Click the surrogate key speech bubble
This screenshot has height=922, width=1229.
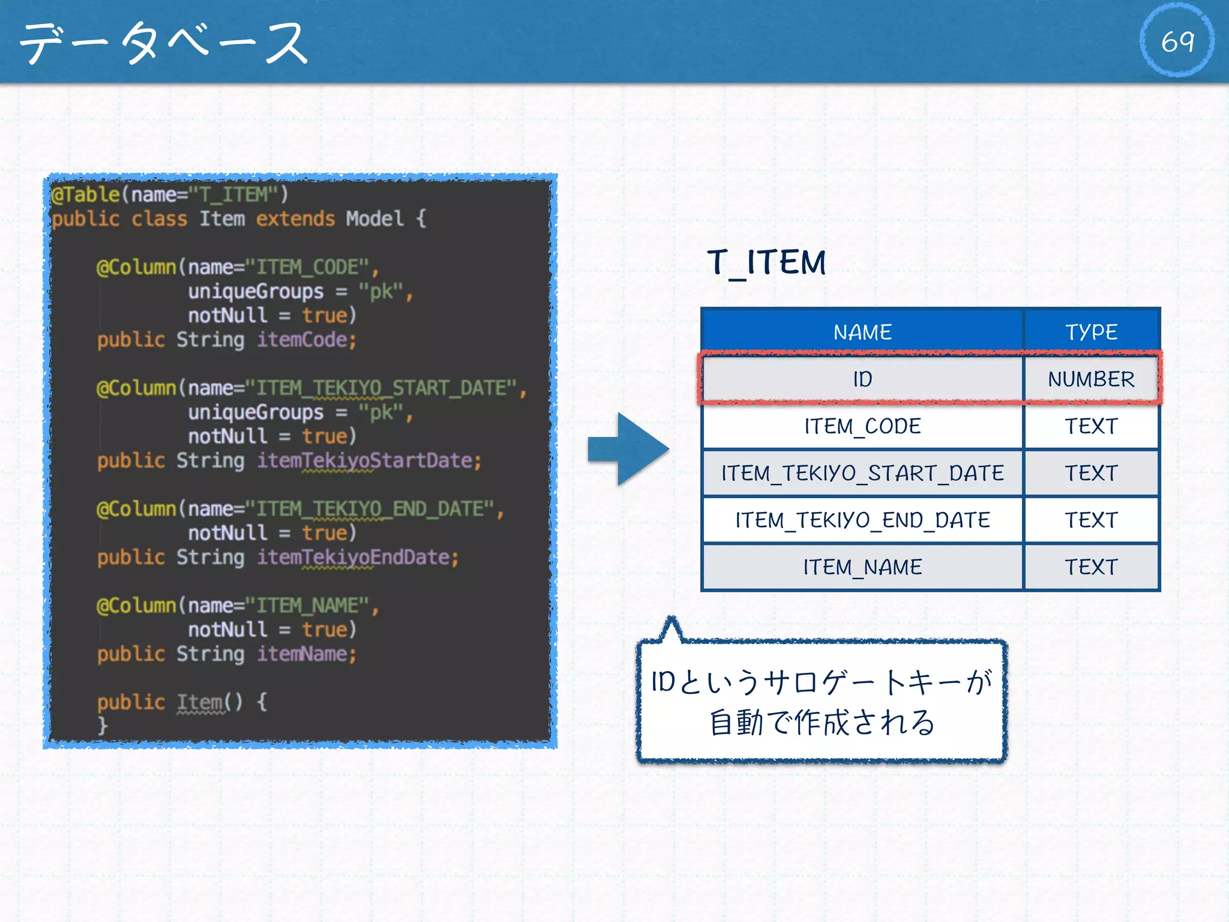point(821,701)
